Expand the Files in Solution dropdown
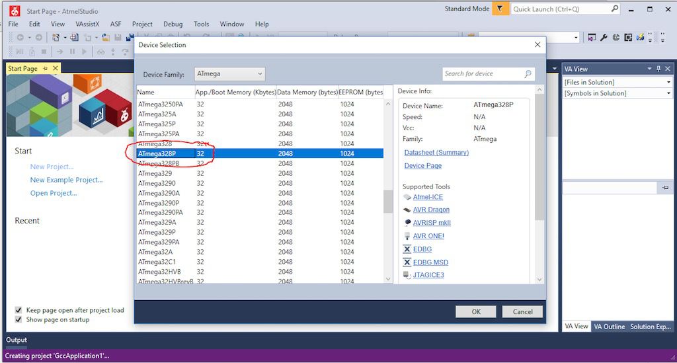 tap(668, 82)
